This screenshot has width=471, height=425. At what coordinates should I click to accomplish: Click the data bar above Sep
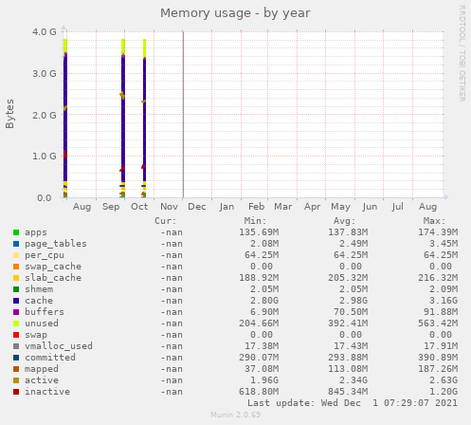123,119
